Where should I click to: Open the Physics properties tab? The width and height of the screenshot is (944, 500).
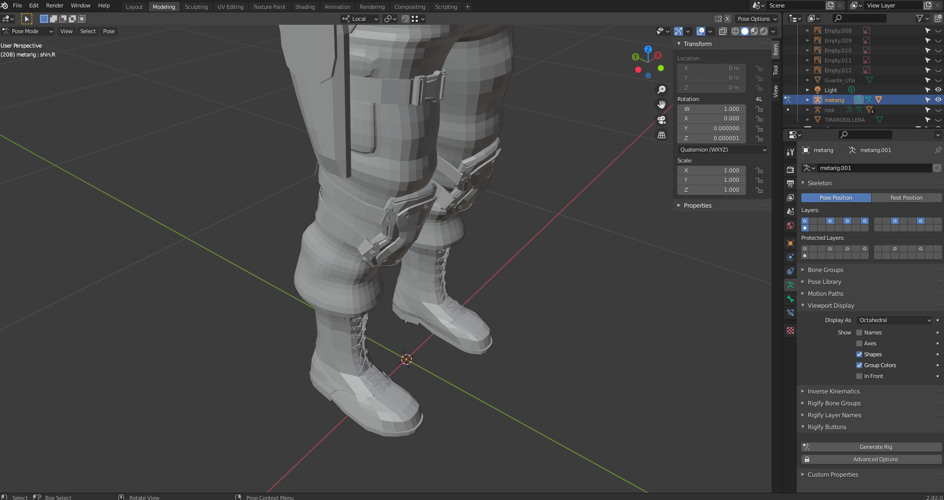pyautogui.click(x=790, y=257)
